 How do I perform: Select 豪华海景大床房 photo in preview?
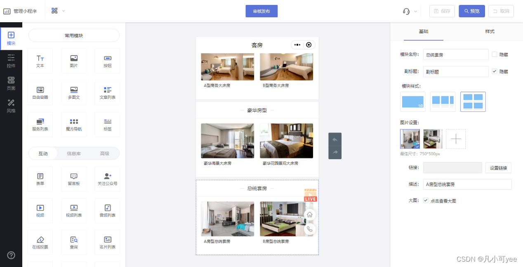[227, 141]
